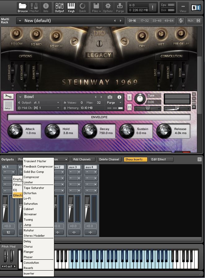Open the Options gear icon
Screen dimensions: 205x278
(108, 7)
